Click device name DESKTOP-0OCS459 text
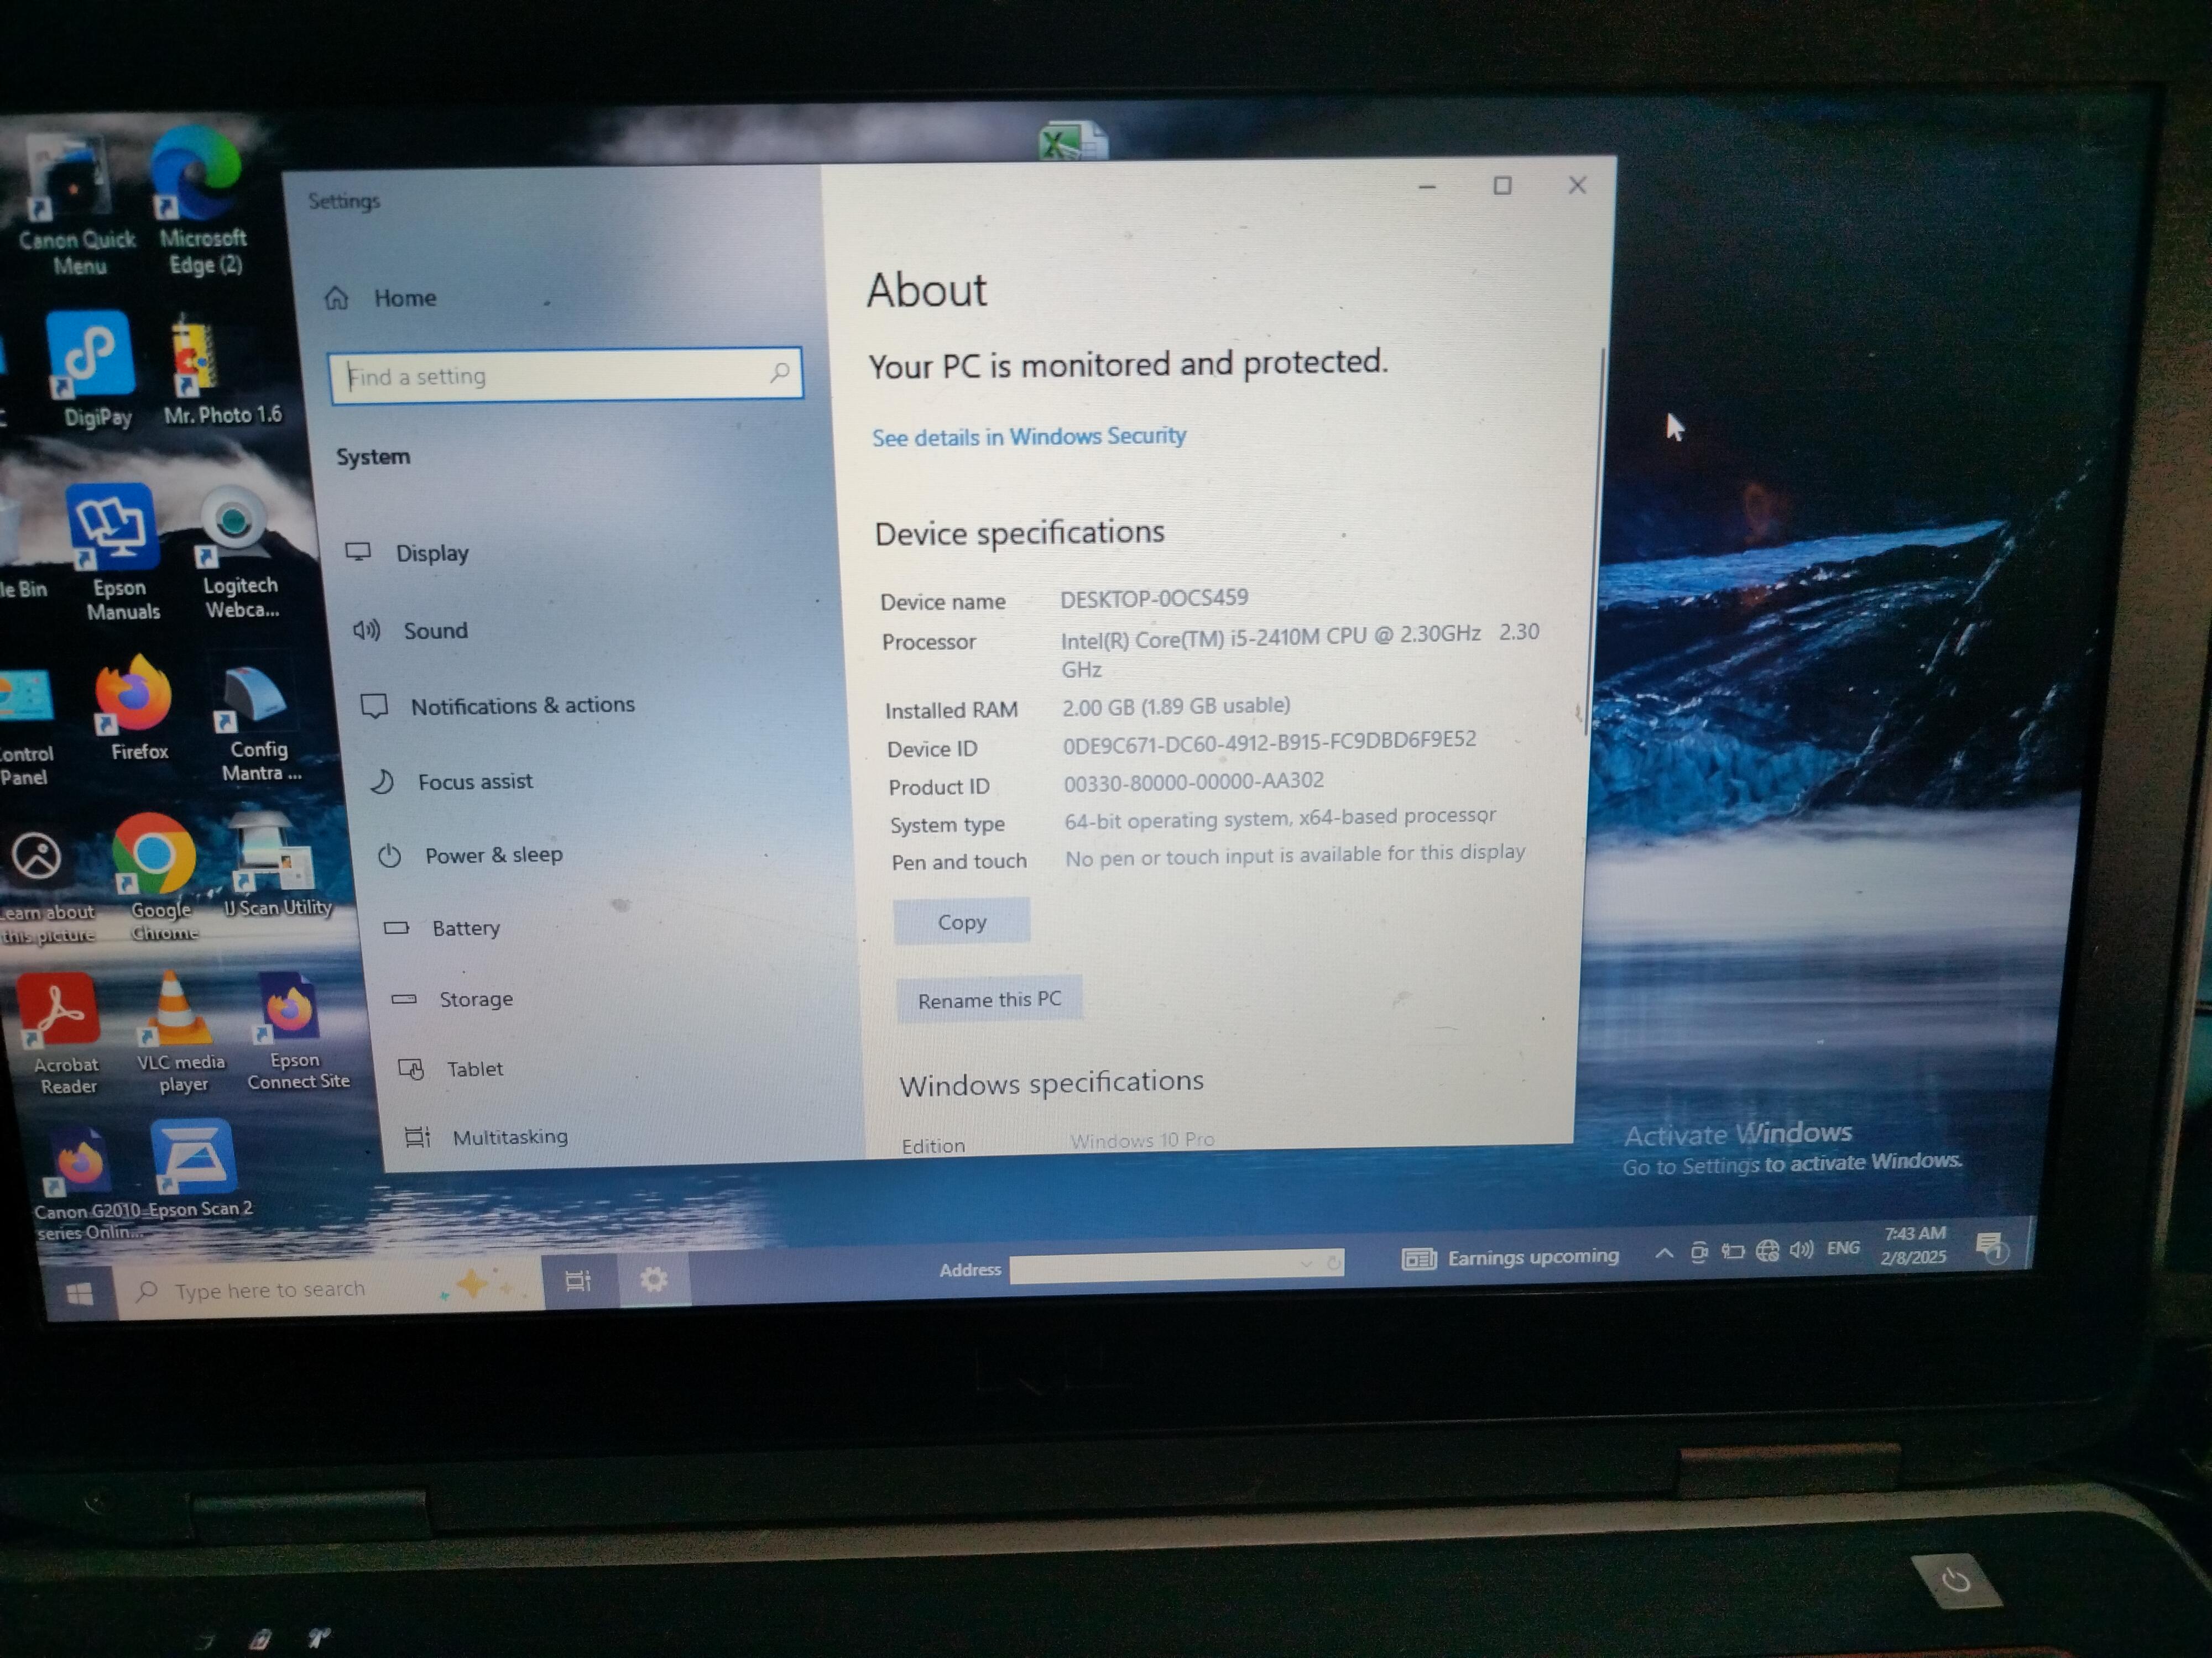The width and height of the screenshot is (2212, 1658). coord(1154,599)
